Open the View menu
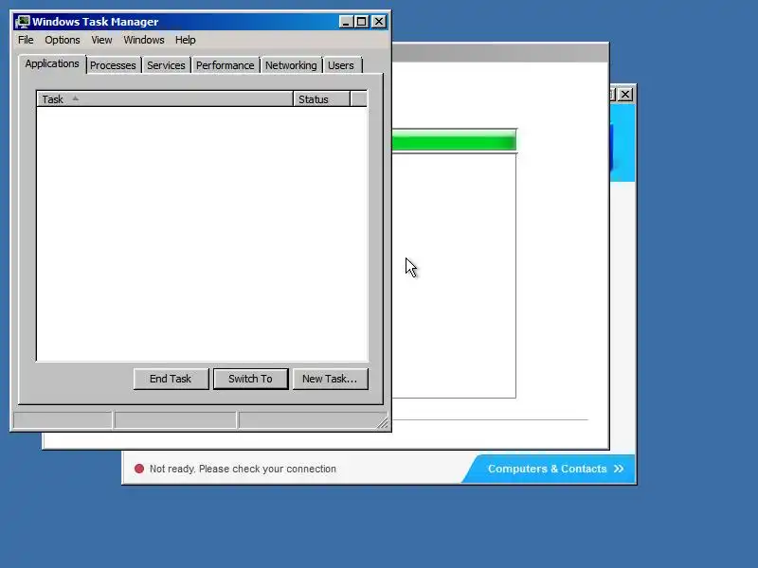Image resolution: width=758 pixels, height=568 pixels. click(x=101, y=40)
